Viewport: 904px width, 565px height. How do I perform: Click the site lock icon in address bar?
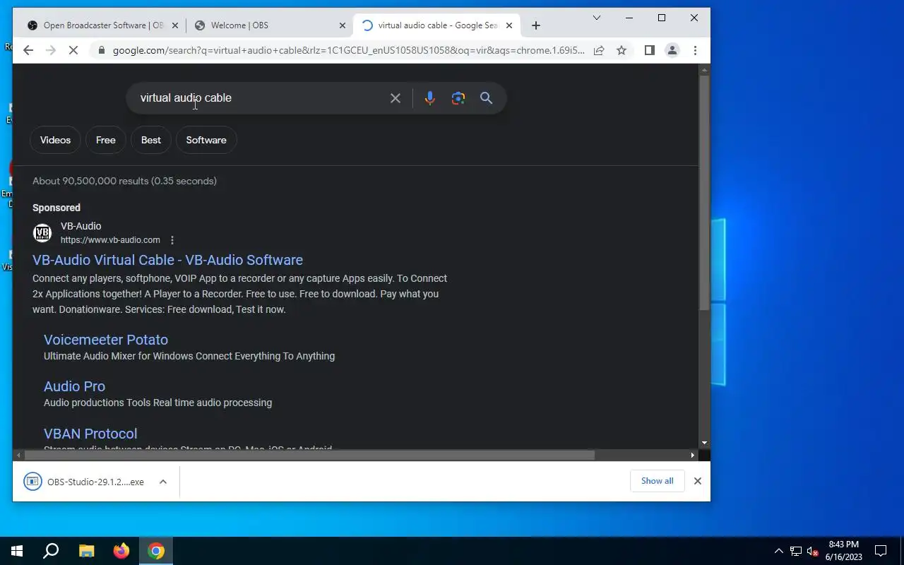(102, 50)
